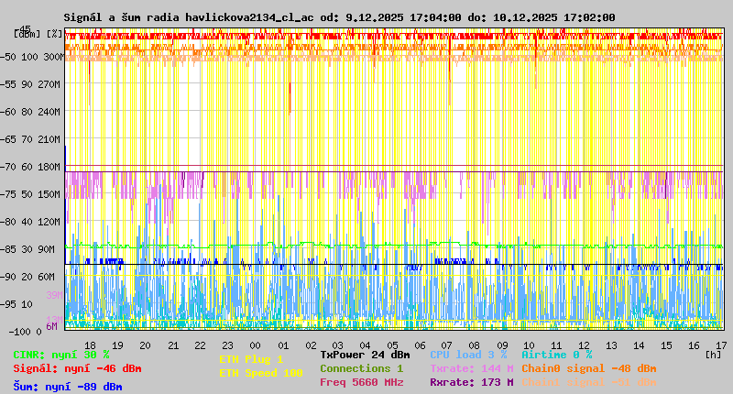
Task: Select the CINR legend entry
Action: point(61,355)
